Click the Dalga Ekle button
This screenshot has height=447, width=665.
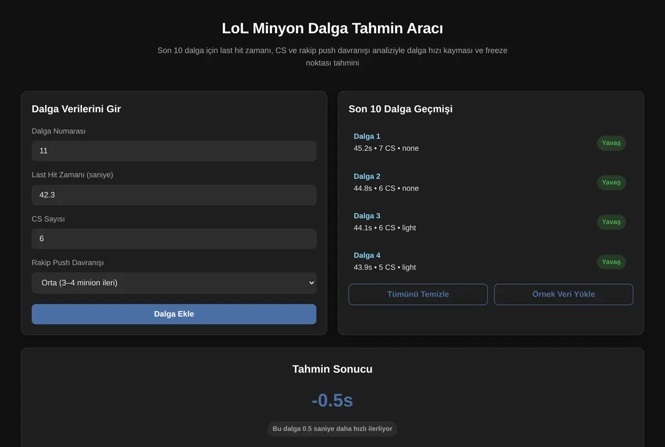(174, 314)
